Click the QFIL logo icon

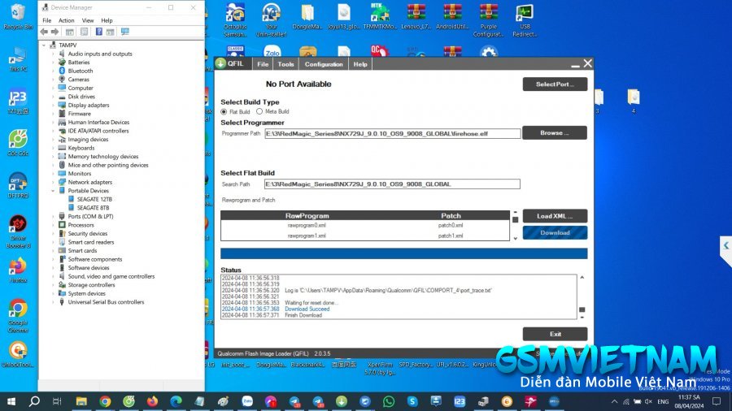point(220,64)
